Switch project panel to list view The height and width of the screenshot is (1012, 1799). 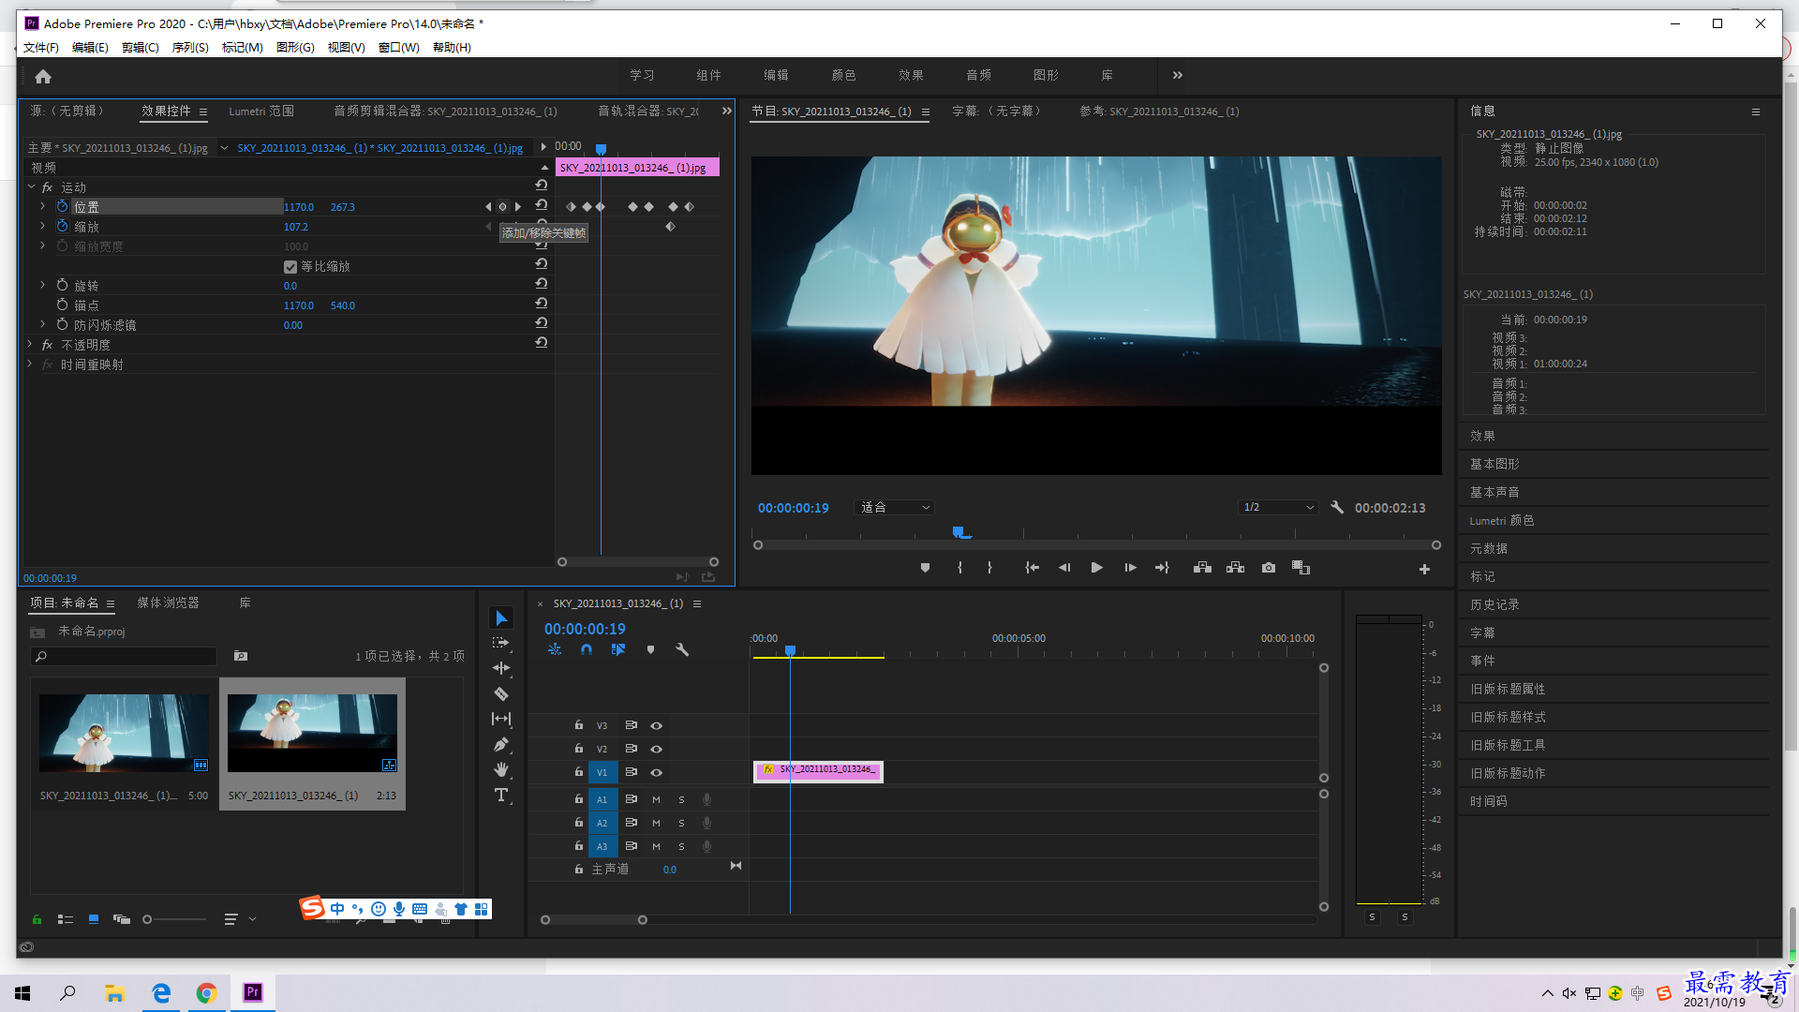(65, 919)
